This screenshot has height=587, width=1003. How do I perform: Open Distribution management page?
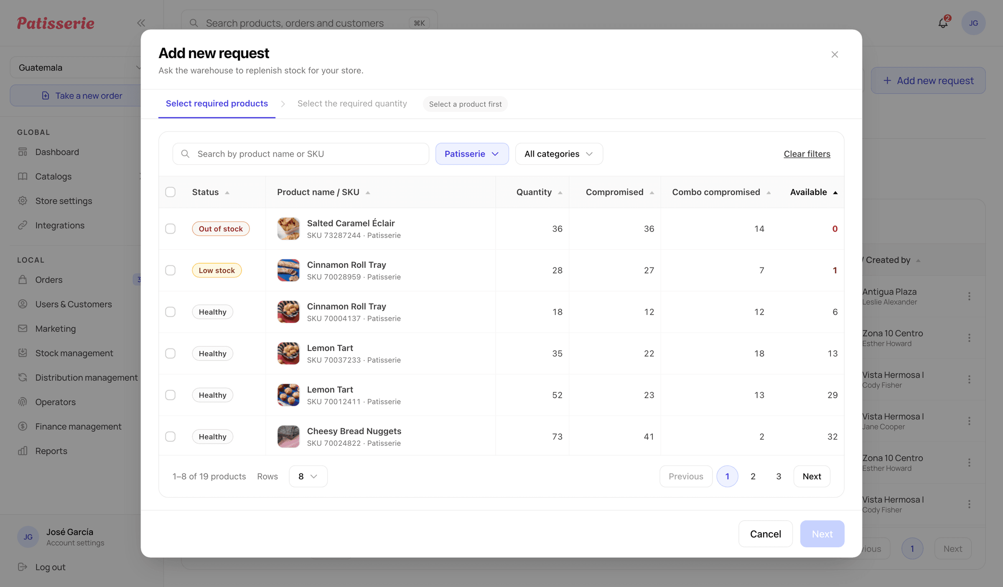pyautogui.click(x=86, y=378)
